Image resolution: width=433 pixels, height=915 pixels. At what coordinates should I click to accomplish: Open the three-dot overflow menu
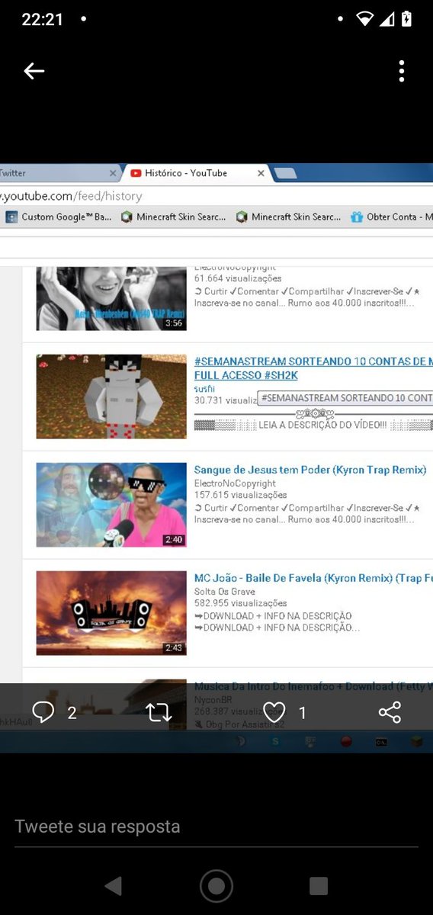(401, 71)
